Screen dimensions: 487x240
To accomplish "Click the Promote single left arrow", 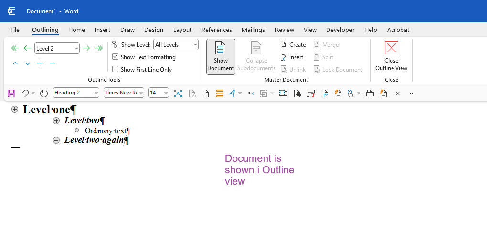I will 27,48.
